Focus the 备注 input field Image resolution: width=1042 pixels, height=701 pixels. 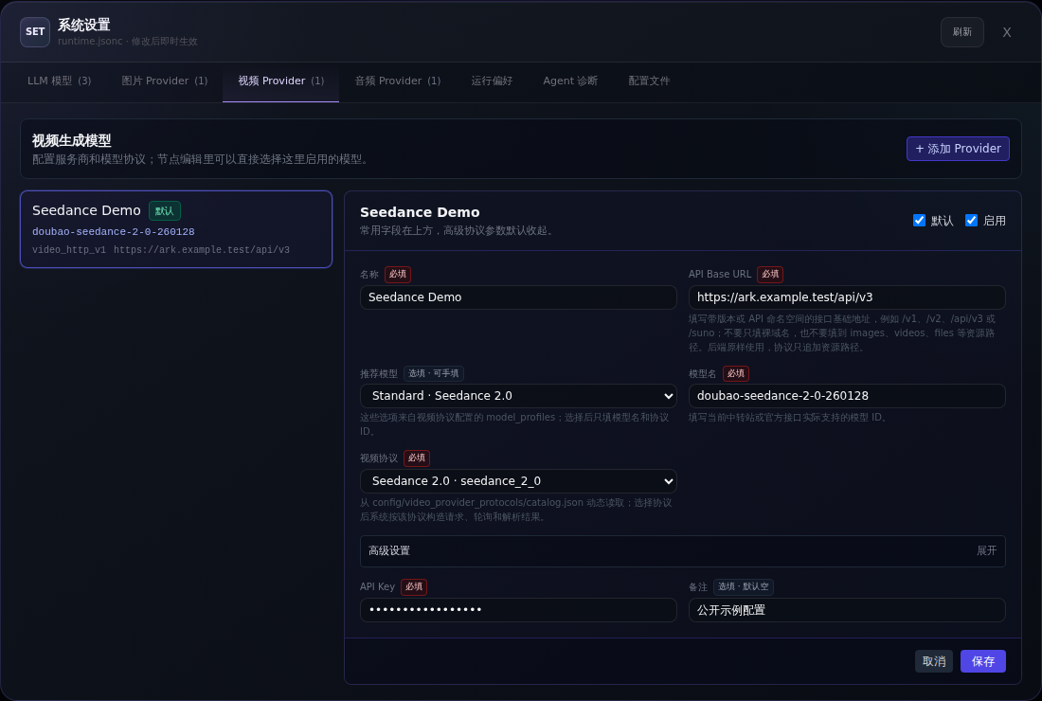847,610
